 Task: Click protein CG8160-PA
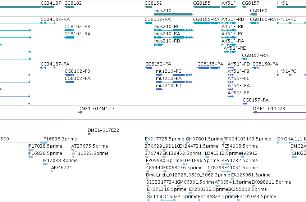(x=265, y=64)
